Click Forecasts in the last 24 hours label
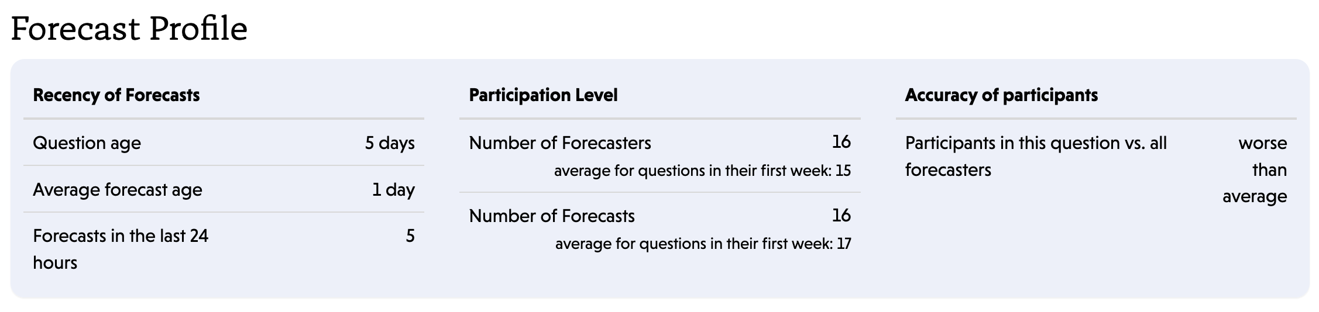The image size is (1319, 312). coord(121,249)
